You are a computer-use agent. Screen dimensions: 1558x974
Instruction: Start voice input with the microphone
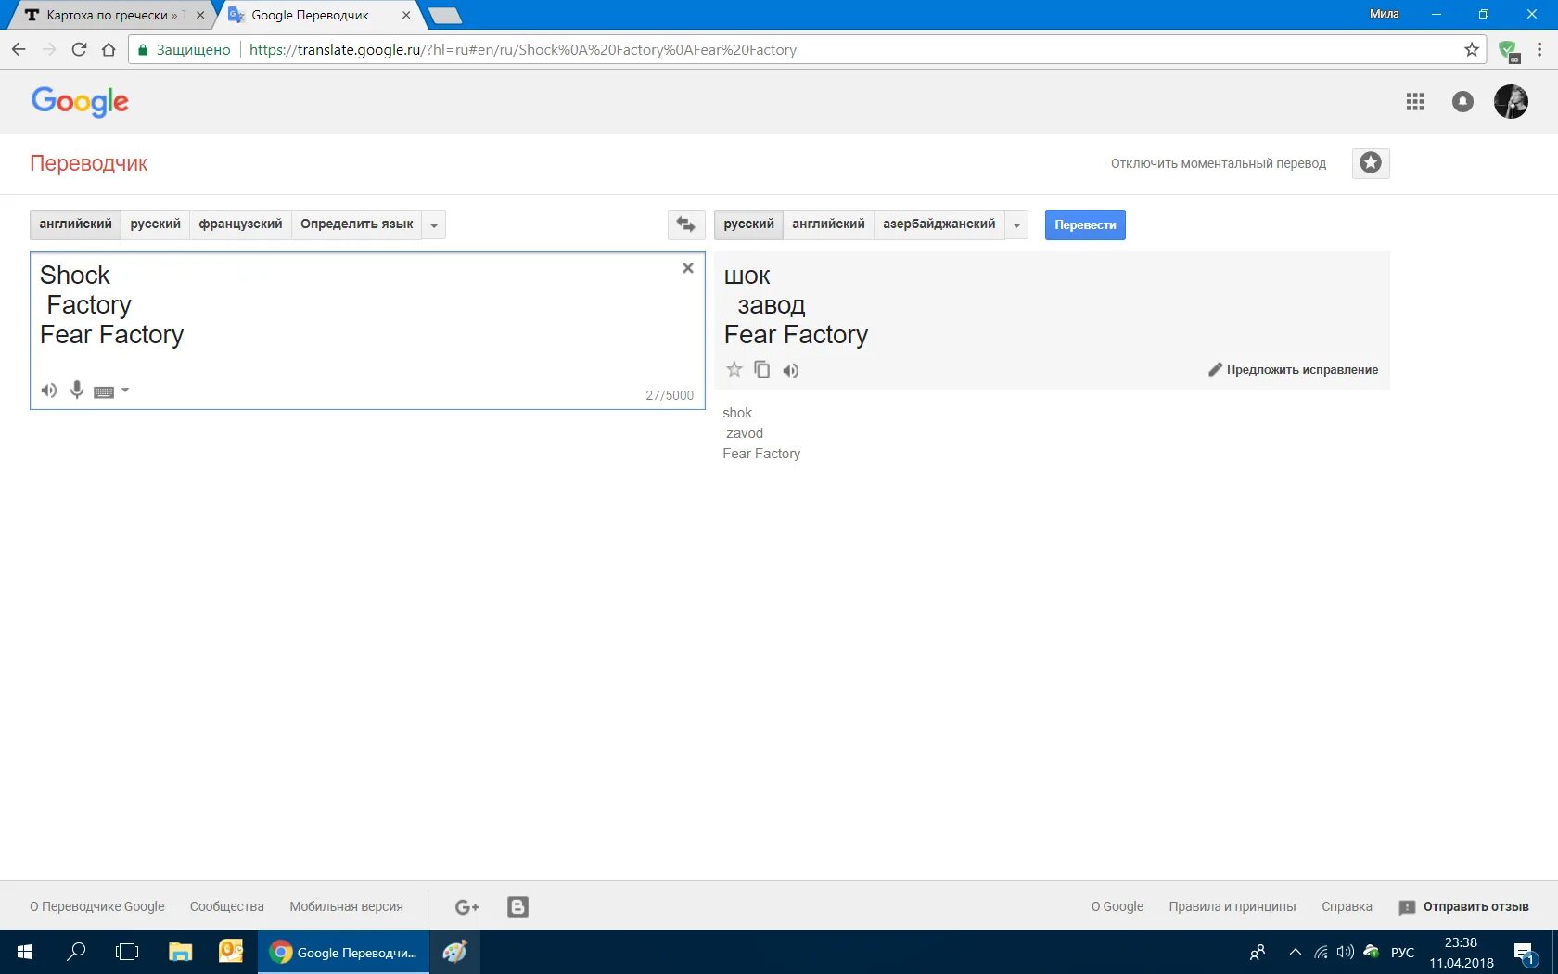coord(77,391)
